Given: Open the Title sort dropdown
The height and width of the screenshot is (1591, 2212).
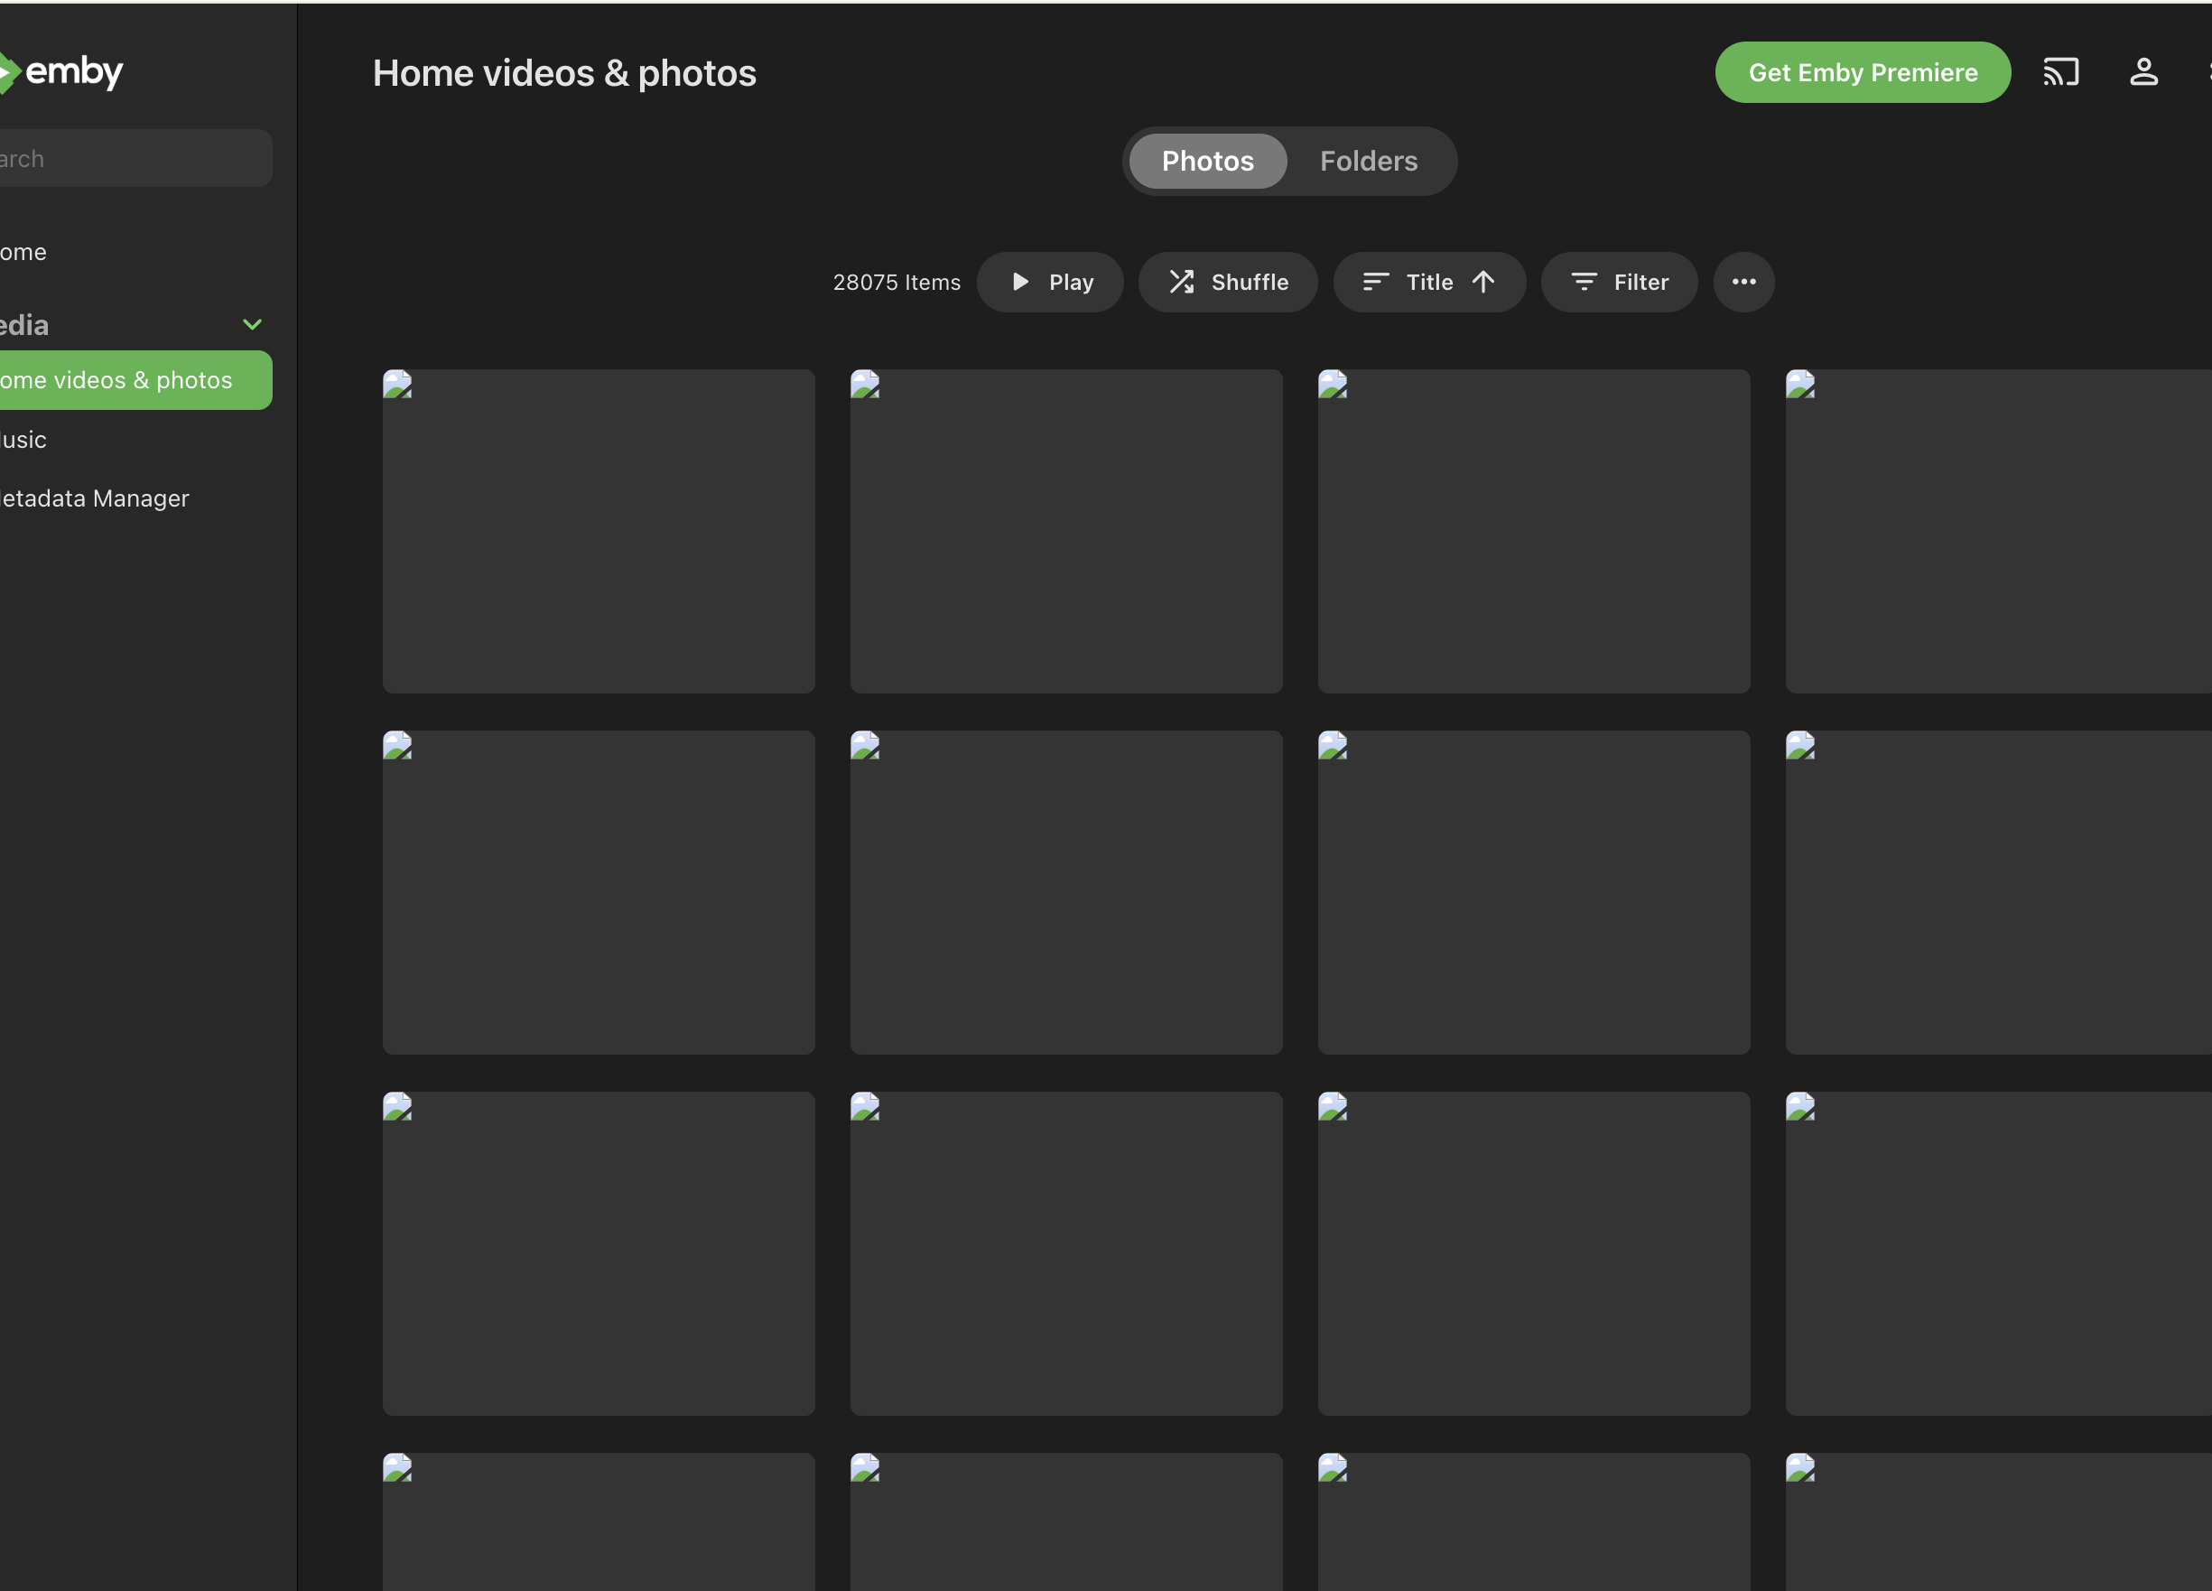Looking at the screenshot, I should point(1429,282).
